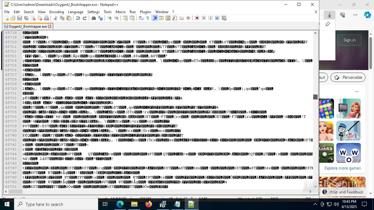Click the Copy toolbar icon
This screenshot has height=210, width=374.
pos(62,18)
